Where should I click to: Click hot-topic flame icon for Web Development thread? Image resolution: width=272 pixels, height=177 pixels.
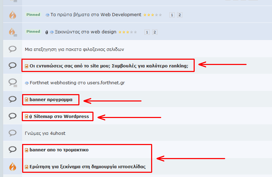[x=13, y=15]
